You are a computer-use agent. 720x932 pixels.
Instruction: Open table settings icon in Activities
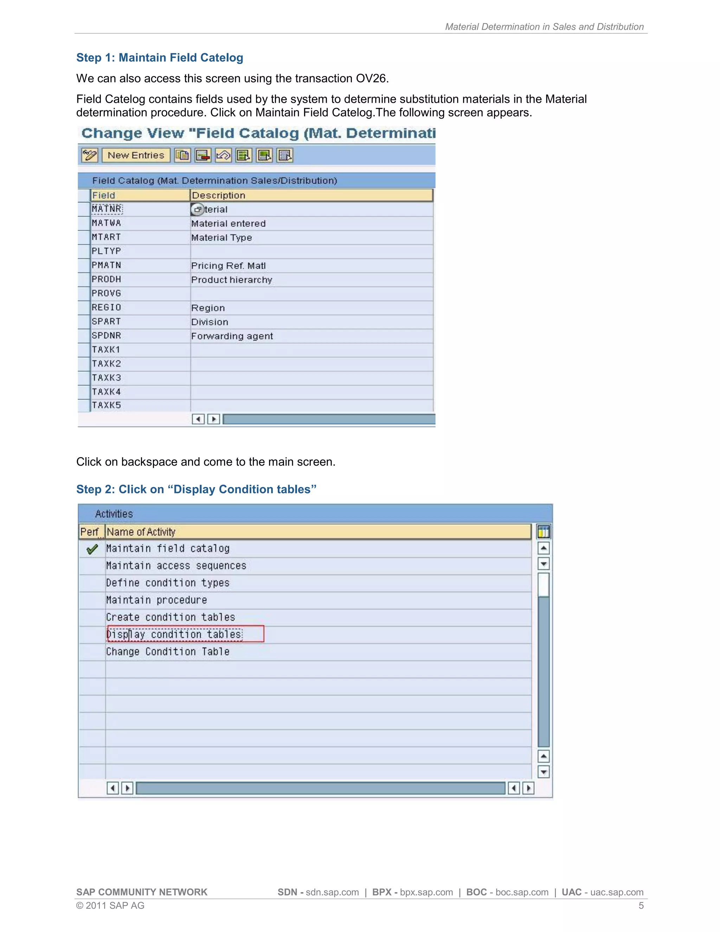click(x=544, y=532)
